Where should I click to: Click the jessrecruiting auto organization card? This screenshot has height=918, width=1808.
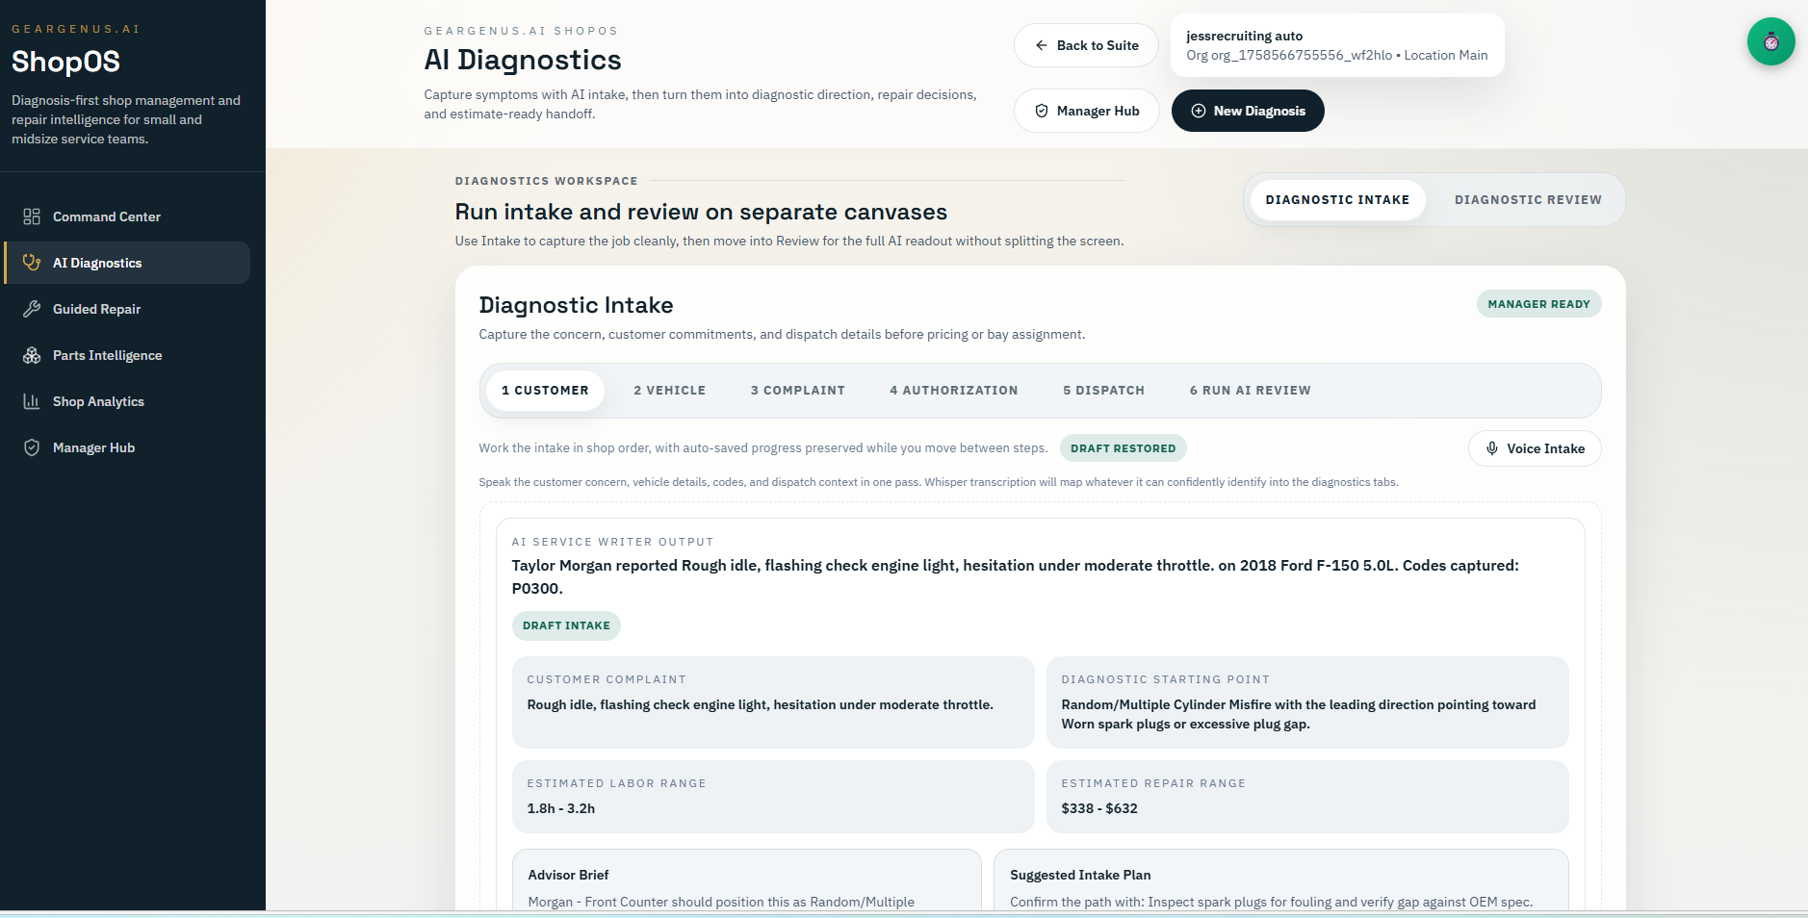1336,45
